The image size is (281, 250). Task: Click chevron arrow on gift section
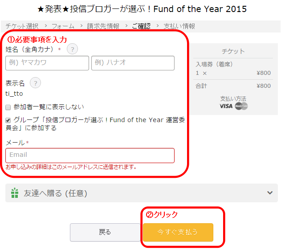pos(269,193)
